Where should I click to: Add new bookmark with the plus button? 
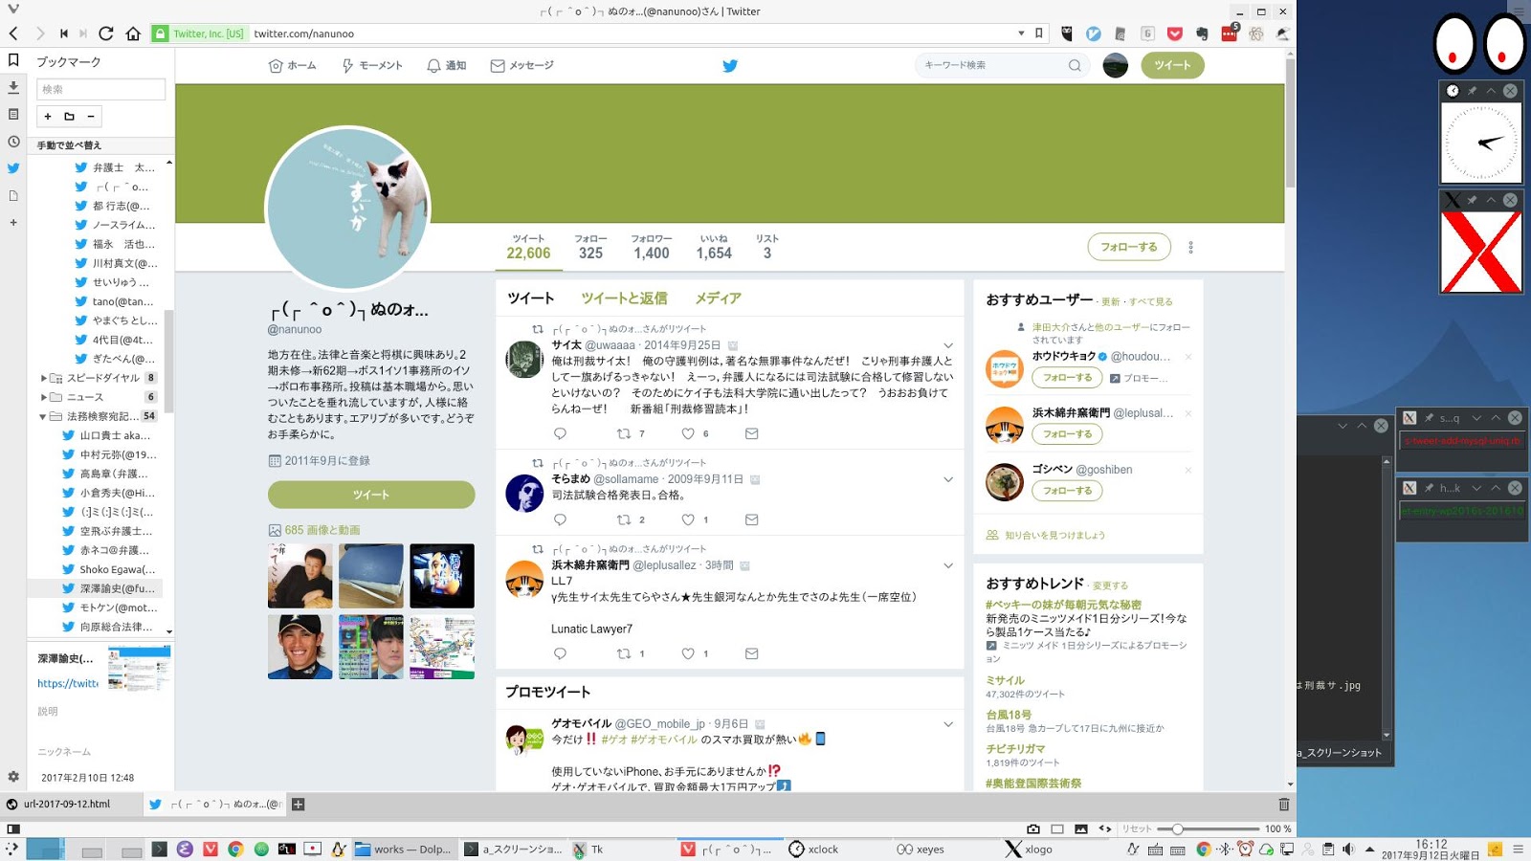point(48,117)
